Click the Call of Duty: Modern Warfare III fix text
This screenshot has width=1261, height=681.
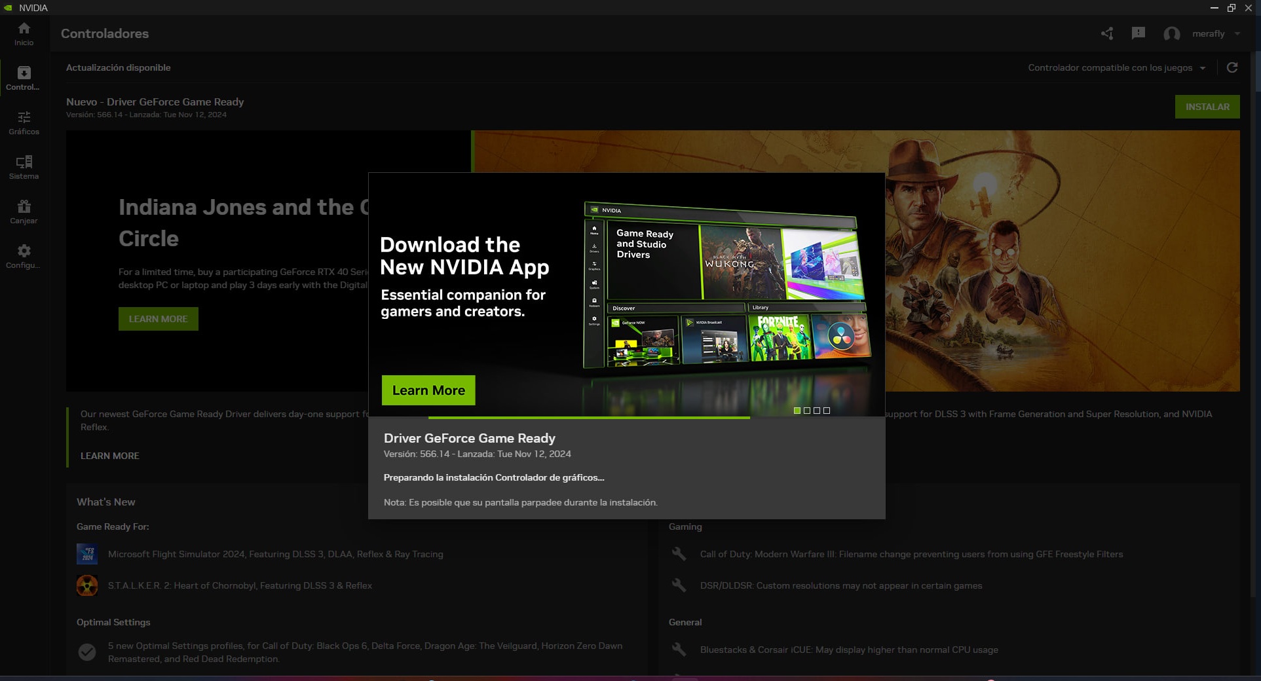click(x=911, y=554)
